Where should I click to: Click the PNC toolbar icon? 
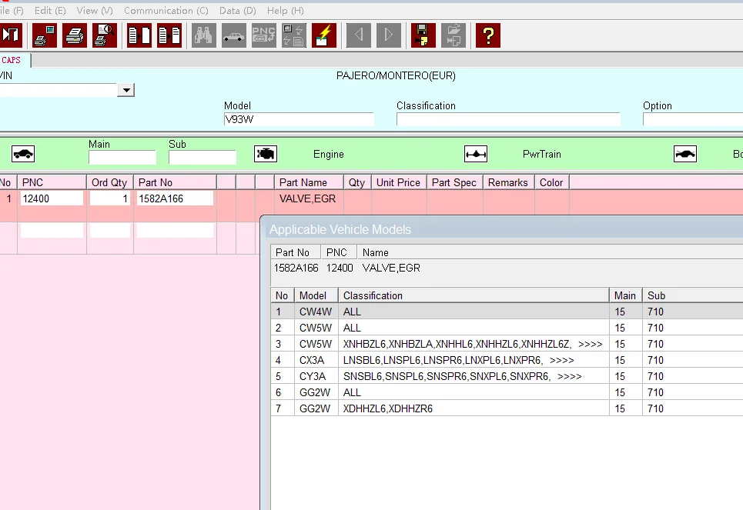(264, 35)
